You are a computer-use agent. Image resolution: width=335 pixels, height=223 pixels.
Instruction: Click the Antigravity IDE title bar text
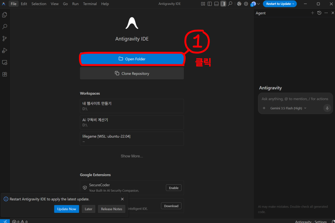point(169,4)
